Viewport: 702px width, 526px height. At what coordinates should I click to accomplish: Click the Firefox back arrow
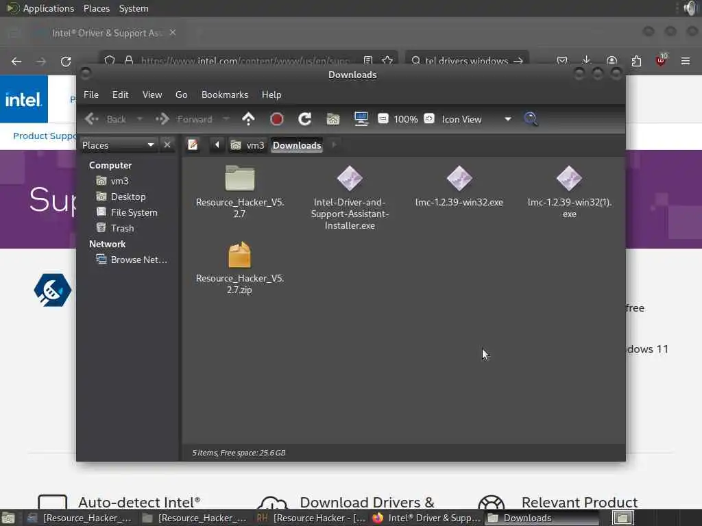coord(16,61)
